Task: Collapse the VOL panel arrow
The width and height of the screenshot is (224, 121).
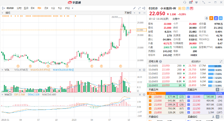Action: [2, 70]
